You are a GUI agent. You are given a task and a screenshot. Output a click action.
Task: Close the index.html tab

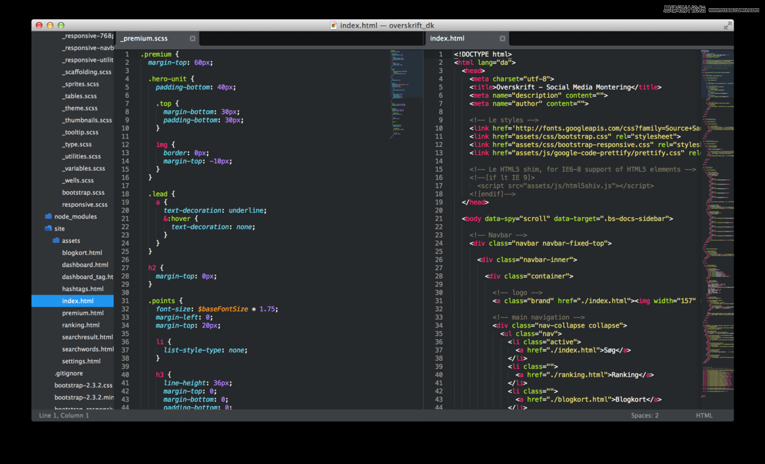pos(502,38)
